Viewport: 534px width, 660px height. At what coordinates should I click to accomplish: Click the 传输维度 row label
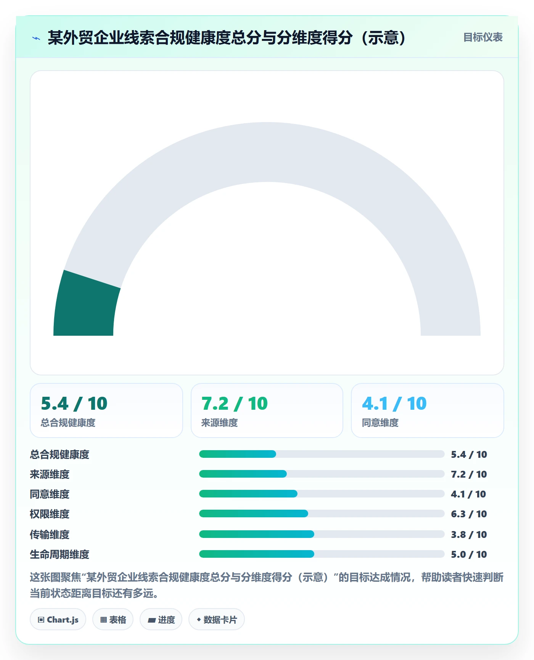[x=50, y=534]
